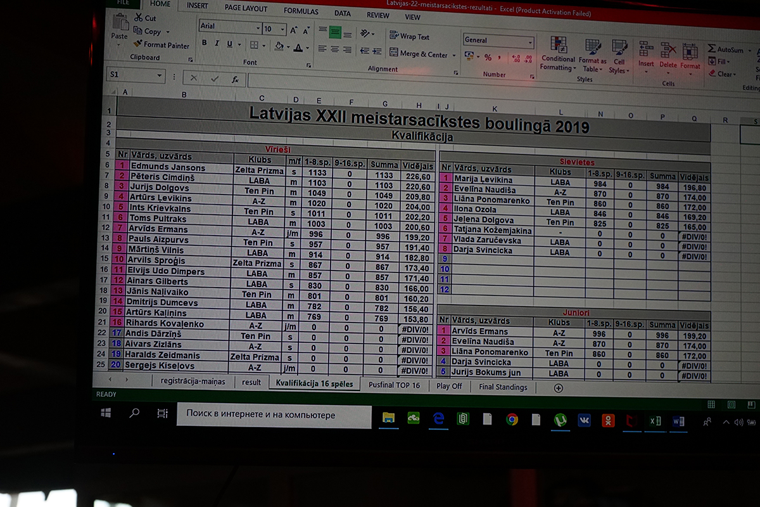Image resolution: width=760 pixels, height=507 pixels.
Task: Pick the Fill Color bucket
Action: [x=279, y=46]
